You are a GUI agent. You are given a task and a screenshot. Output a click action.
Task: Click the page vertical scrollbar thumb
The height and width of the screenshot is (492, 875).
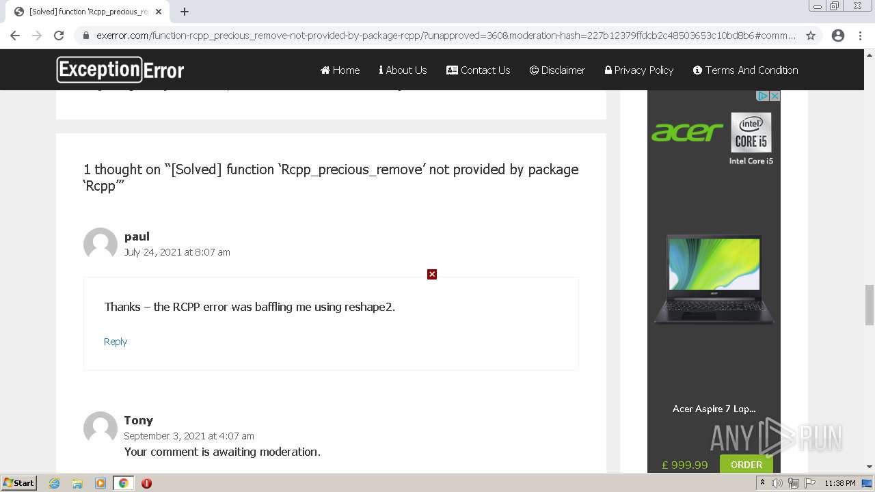coord(870,306)
